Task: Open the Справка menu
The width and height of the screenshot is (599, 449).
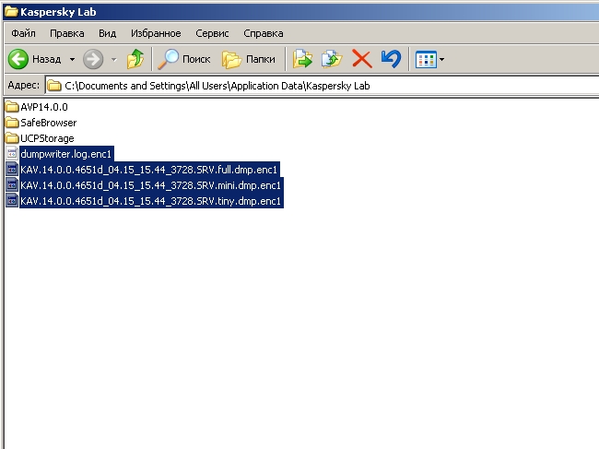Action: [x=264, y=33]
